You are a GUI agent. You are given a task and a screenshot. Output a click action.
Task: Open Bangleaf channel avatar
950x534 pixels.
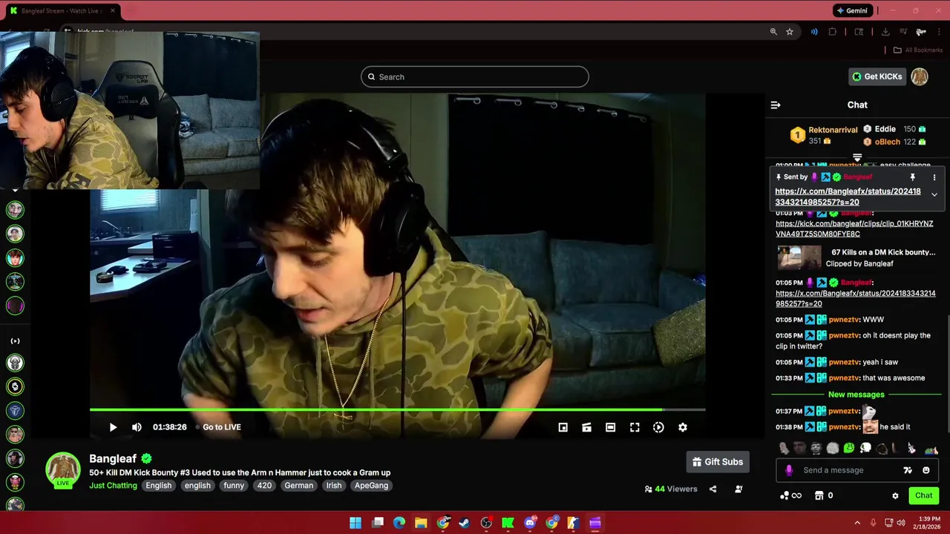(63, 470)
